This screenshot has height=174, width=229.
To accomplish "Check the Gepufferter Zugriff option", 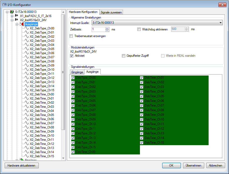I will 124,56.
